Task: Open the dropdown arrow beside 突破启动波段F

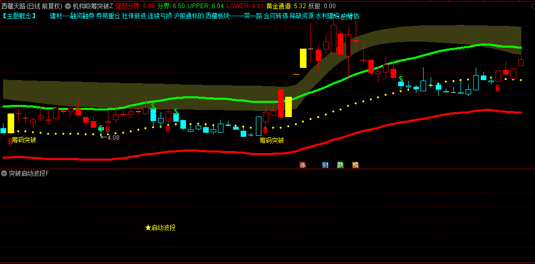Action: [x=4, y=173]
